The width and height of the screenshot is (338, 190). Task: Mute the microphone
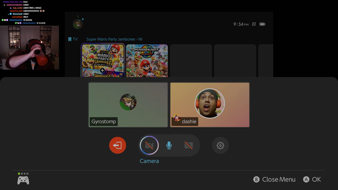169,146
